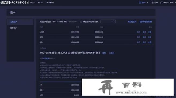The height and width of the screenshot is (98, 176).
Task: Click 充币 in the USDT row
Action: tap(138, 32)
